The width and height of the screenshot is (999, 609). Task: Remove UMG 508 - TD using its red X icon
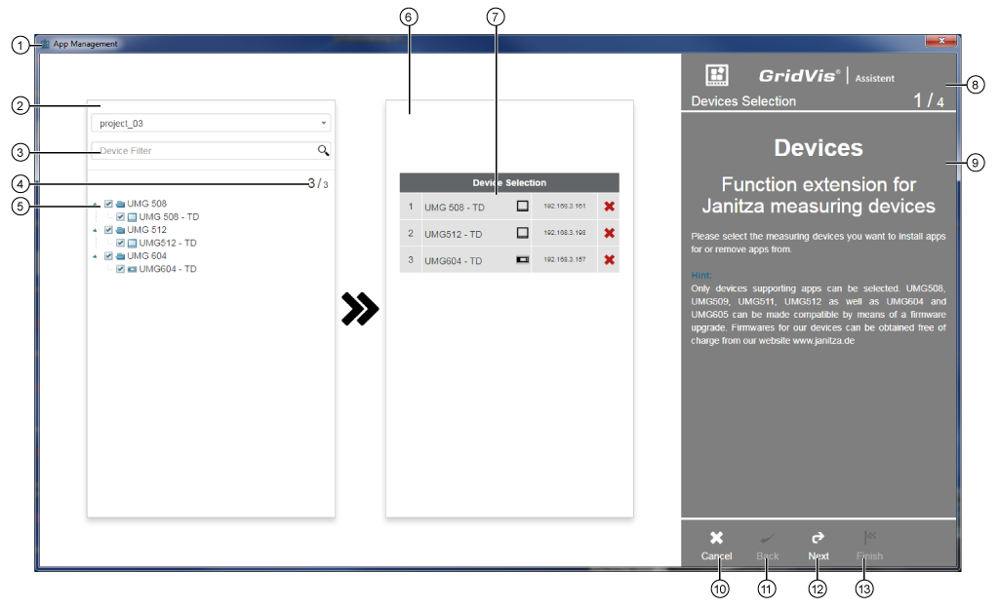click(x=608, y=206)
